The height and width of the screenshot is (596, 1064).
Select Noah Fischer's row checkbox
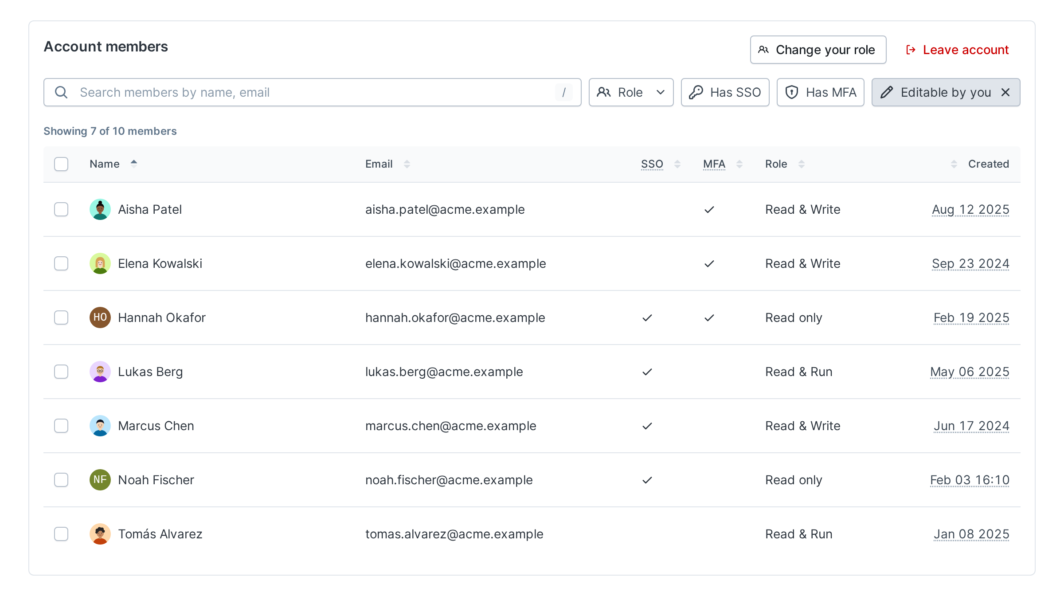click(61, 480)
